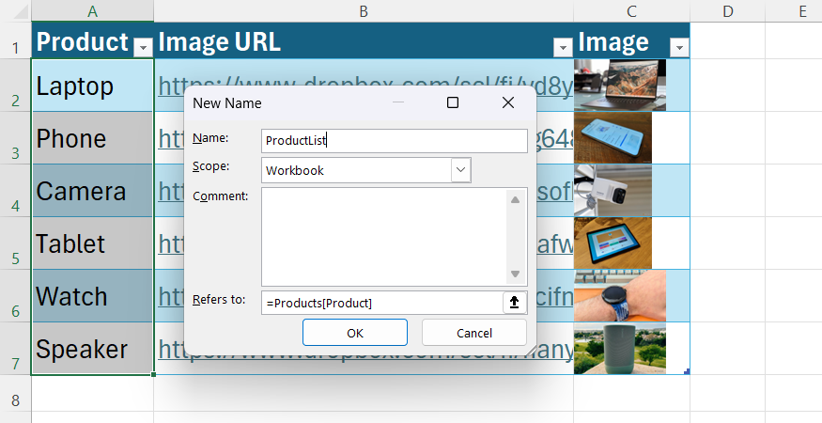Select row 4 header
Screen dimensions: 822x423
(16, 191)
